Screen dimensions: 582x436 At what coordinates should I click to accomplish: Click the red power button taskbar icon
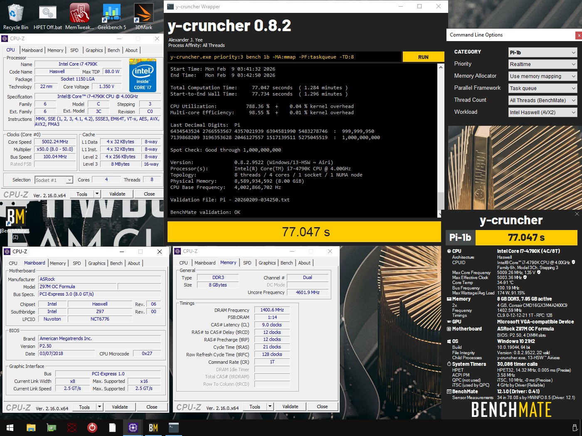(x=92, y=427)
